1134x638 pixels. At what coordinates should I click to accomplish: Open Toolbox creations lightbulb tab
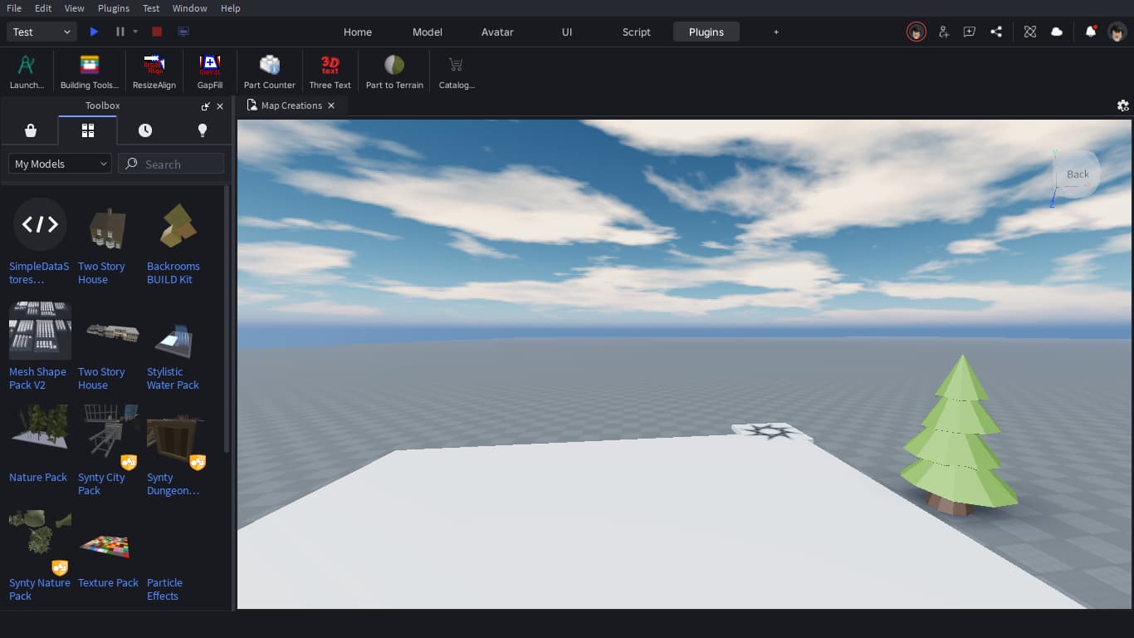click(202, 130)
